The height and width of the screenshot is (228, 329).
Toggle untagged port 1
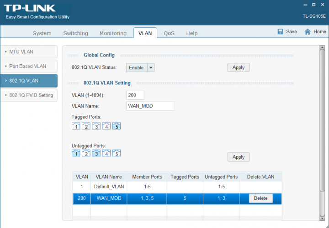pyautogui.click(x=76, y=153)
